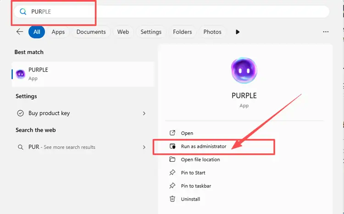Expand the Buy product key chevron
The width and height of the screenshot is (344, 214).
tap(144, 113)
